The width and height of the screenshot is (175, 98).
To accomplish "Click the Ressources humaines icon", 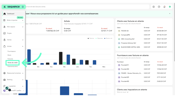I will tap(5, 73).
